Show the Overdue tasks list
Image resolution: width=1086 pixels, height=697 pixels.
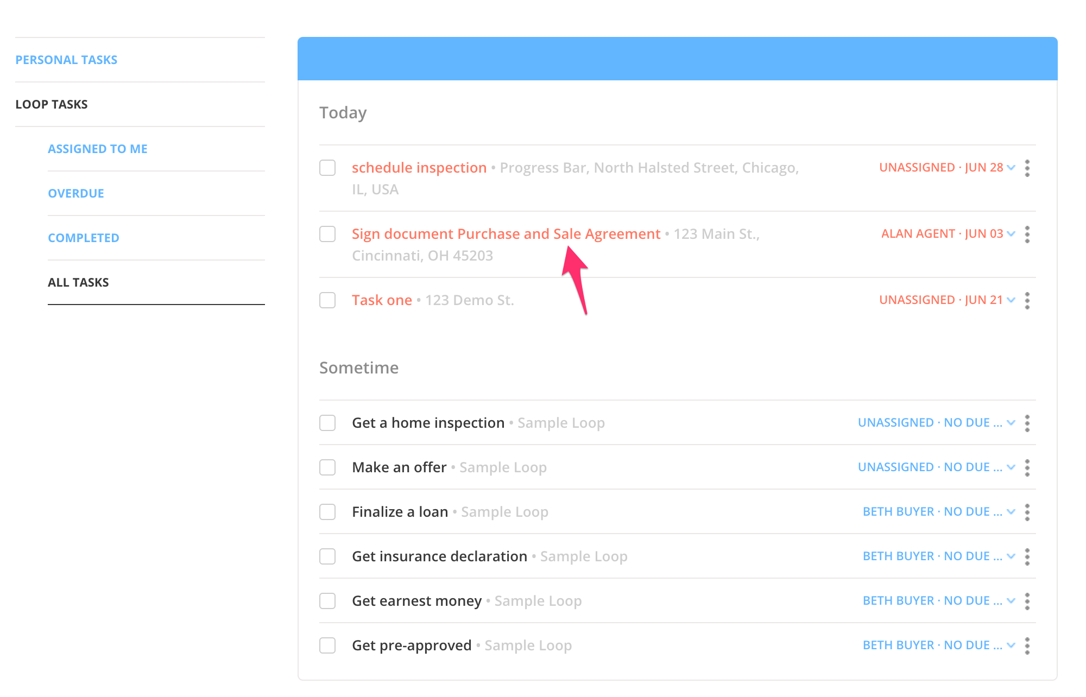[x=76, y=193]
